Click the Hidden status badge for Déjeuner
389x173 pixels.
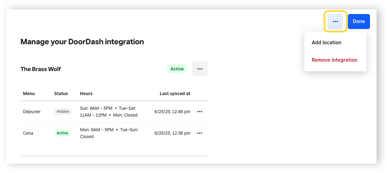point(63,112)
